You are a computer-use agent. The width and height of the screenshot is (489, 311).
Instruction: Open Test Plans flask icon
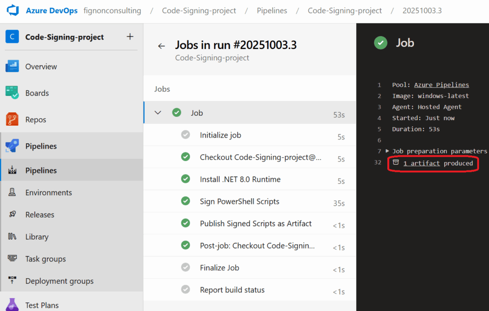point(12,304)
